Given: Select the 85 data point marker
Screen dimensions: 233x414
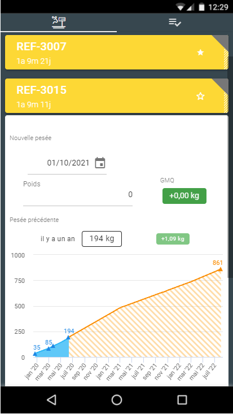Looking at the screenshot, I should tap(49, 348).
